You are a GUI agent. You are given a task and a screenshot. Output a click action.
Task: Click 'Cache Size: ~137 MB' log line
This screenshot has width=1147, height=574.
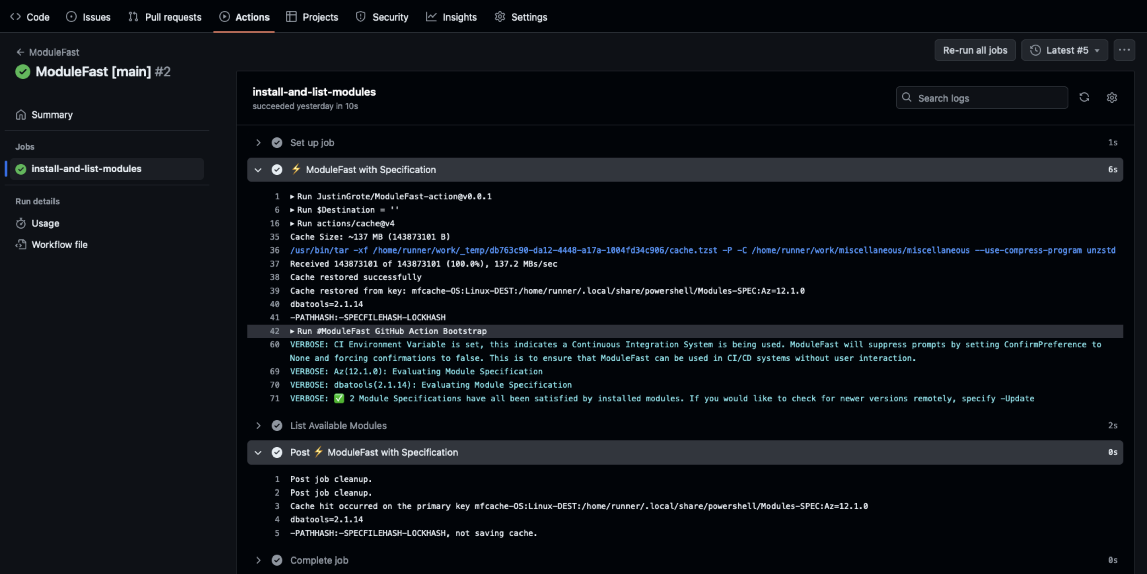370,237
